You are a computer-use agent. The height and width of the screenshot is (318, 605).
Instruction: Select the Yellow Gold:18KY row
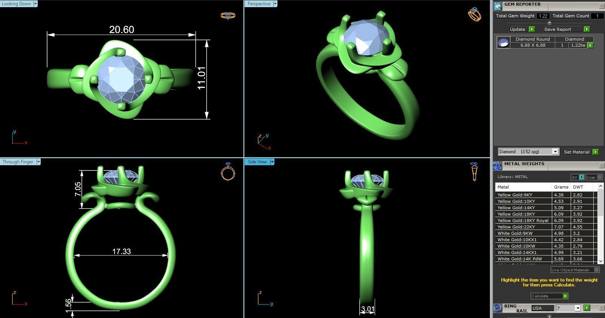pyautogui.click(x=546, y=214)
